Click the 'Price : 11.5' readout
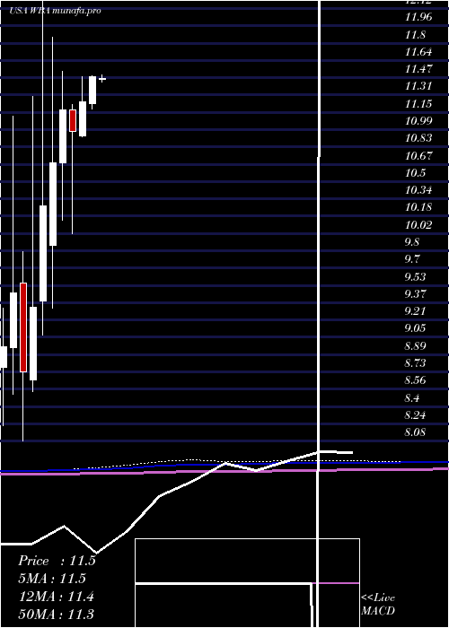Viewport: 449px width, 628px height. [57, 561]
